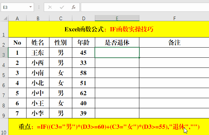
Task: Select the 性别 cell for 小南
Action: tap(61, 73)
